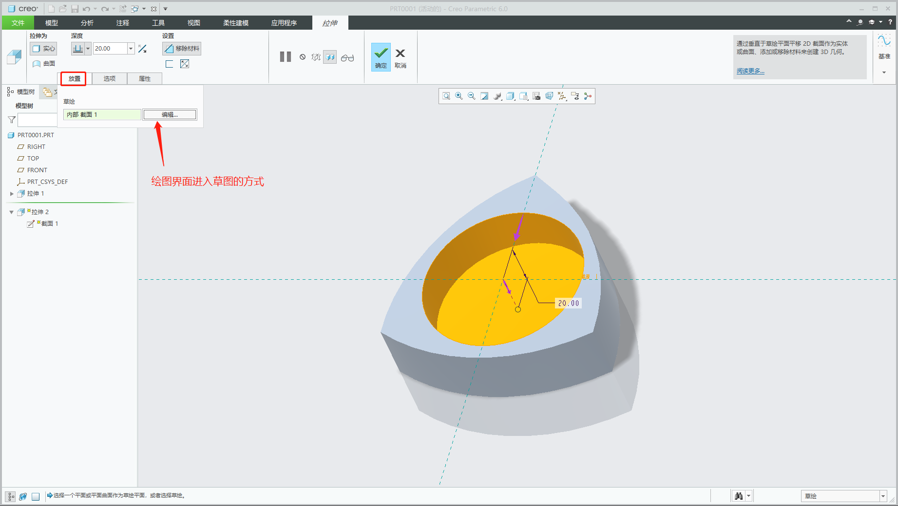The width and height of the screenshot is (898, 506).
Task: Select the unattached preview icon
Action: 316,57
